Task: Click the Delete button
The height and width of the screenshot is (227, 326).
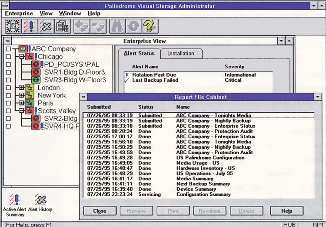Action: pyautogui.click(x=246, y=211)
